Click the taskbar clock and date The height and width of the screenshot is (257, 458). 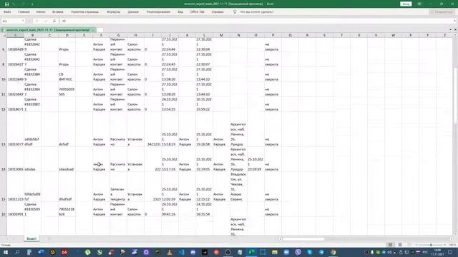click(x=437, y=252)
